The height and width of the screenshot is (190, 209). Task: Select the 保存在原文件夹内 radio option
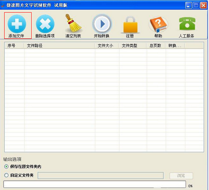[x=6, y=166]
